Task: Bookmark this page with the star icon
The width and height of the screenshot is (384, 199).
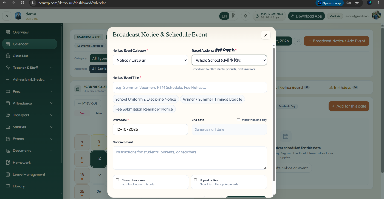Action: click(357, 3)
